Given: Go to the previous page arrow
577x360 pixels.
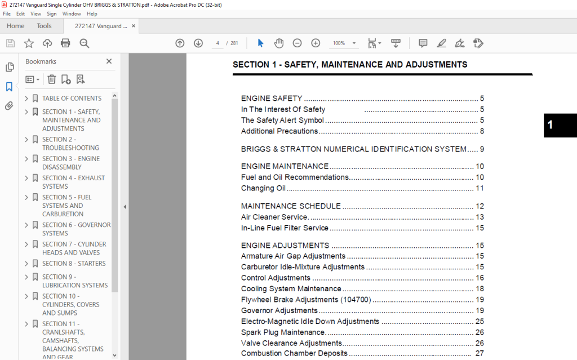Looking at the screenshot, I should pyautogui.click(x=180, y=43).
